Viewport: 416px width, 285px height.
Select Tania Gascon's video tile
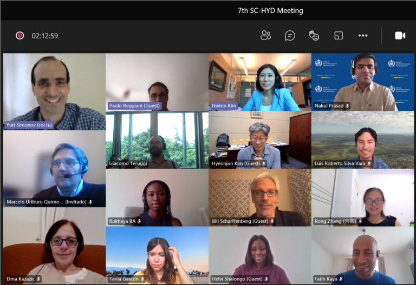click(x=157, y=255)
